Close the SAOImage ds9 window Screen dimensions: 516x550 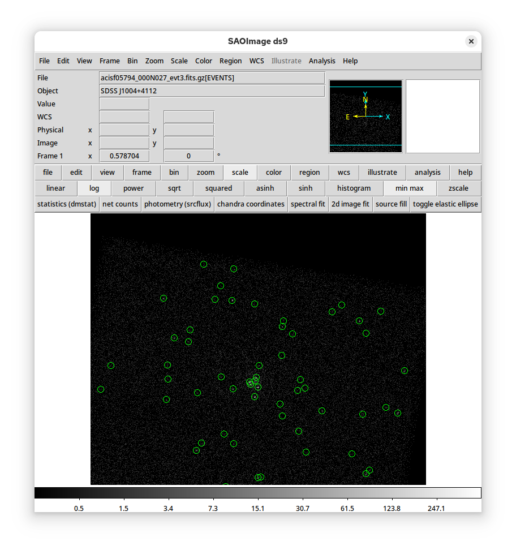pos(471,41)
